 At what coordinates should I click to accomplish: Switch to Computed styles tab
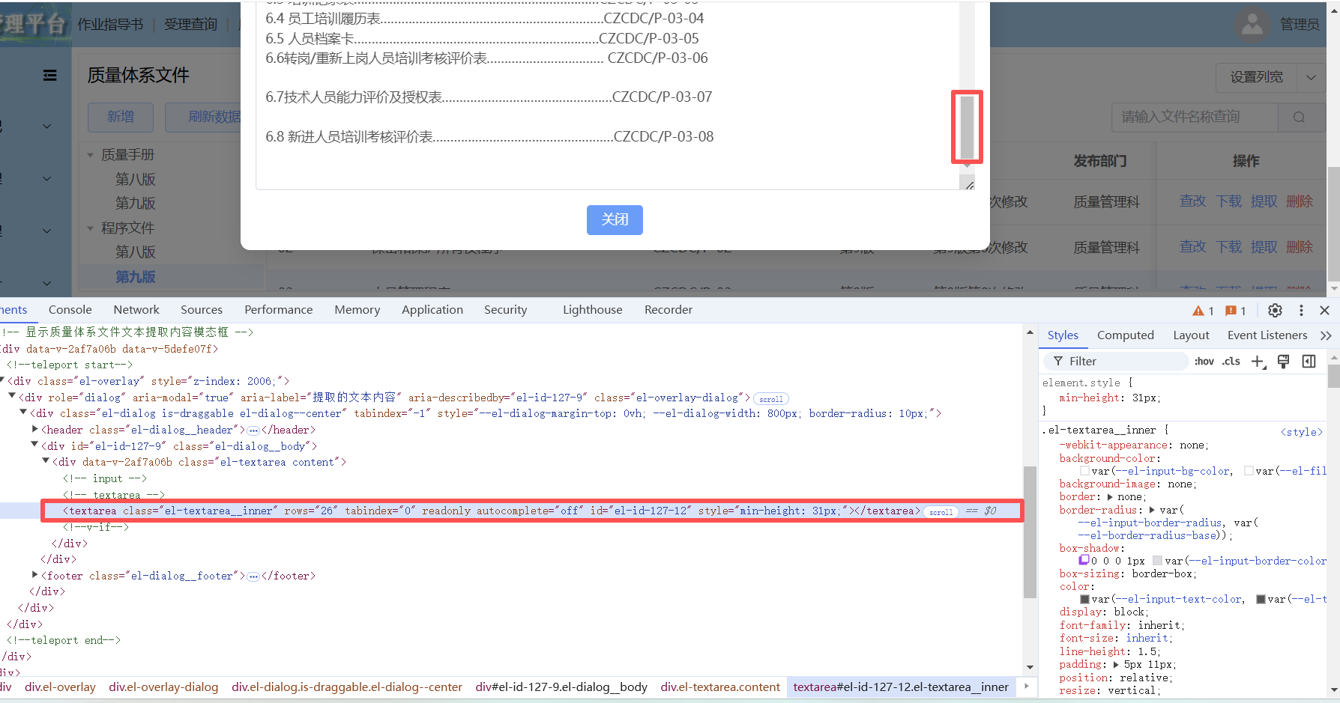[x=1126, y=335]
